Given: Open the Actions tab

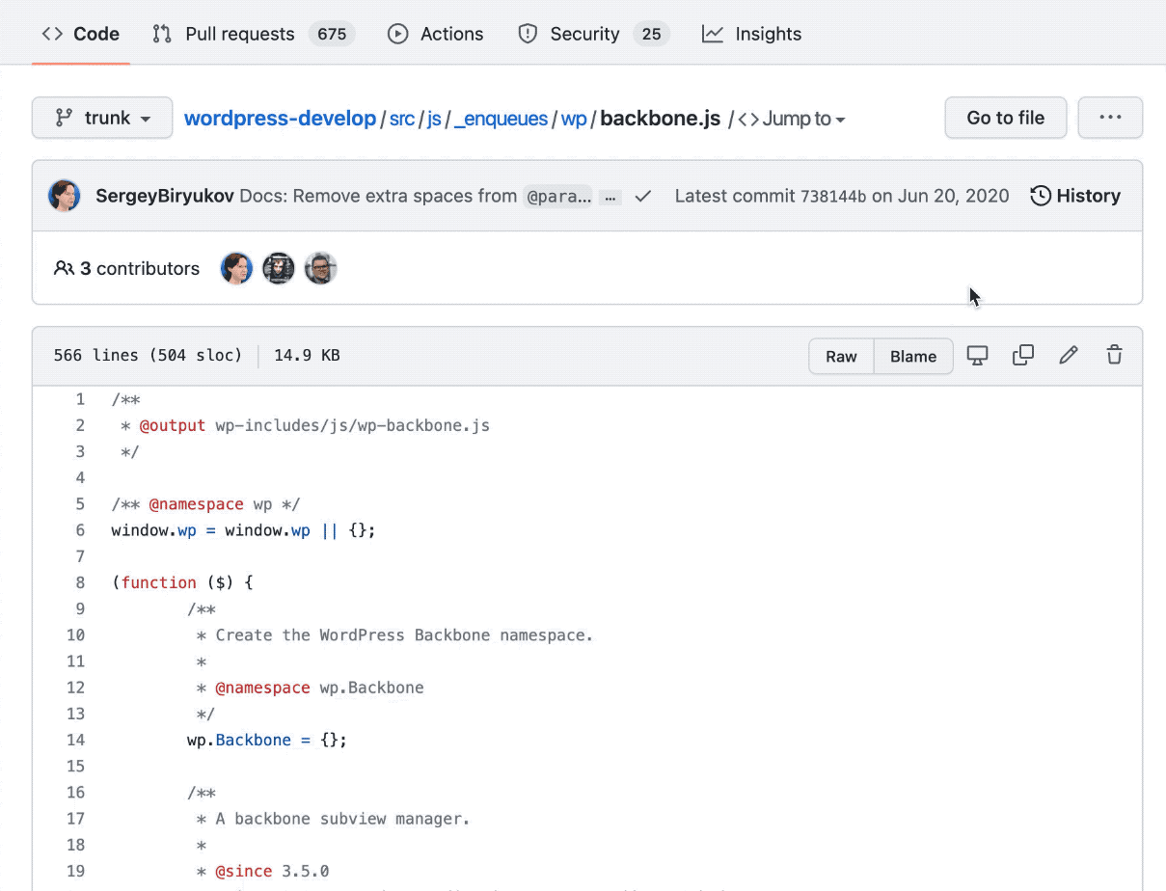Looking at the screenshot, I should [436, 34].
